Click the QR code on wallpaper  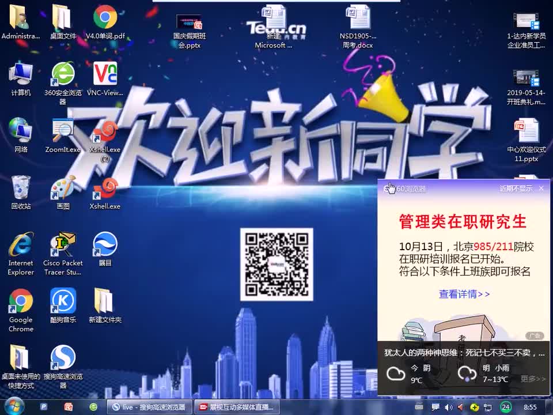(x=276, y=265)
